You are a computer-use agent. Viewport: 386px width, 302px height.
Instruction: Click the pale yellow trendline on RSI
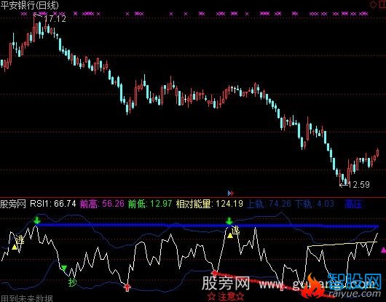(342, 244)
